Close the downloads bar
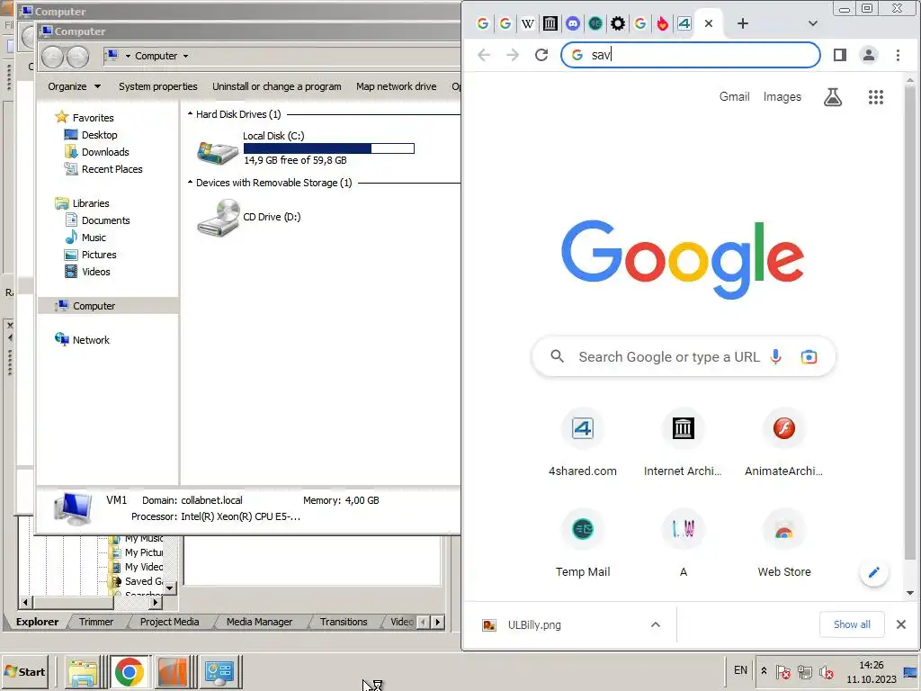The height and width of the screenshot is (691, 921). (x=901, y=624)
